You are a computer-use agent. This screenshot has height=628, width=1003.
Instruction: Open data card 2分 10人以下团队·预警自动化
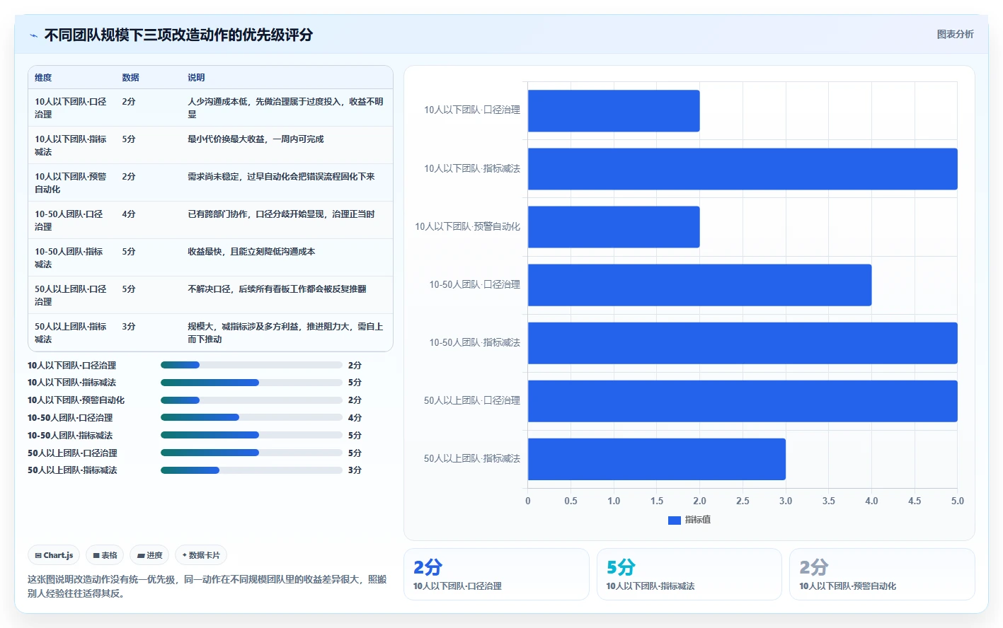click(882, 574)
